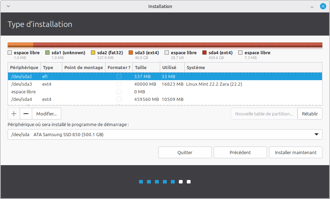Open the window menu chevron in title bar
The image size is (330, 199).
click(x=8, y=6)
